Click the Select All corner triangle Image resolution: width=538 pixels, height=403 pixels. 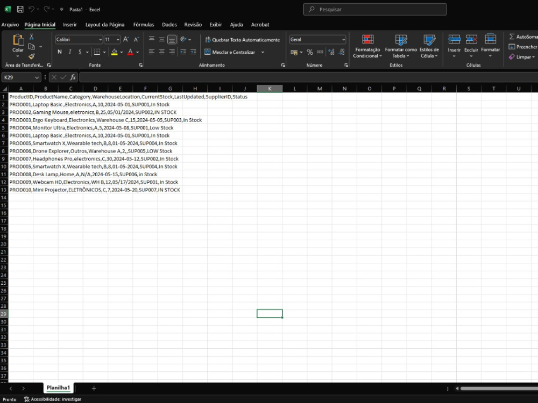tap(4, 89)
